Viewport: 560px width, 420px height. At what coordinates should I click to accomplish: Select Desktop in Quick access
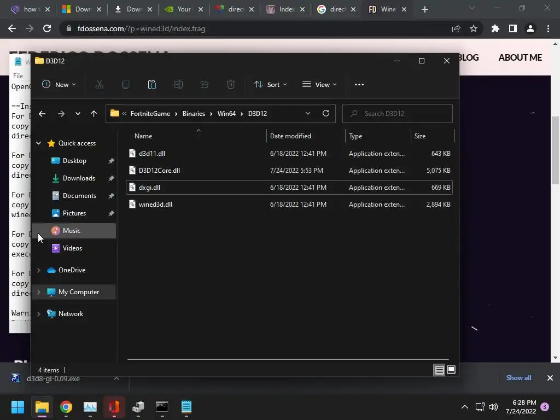coord(74,161)
